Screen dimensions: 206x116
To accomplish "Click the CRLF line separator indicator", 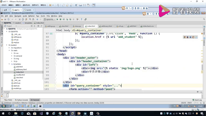I will (x=190, y=103).
